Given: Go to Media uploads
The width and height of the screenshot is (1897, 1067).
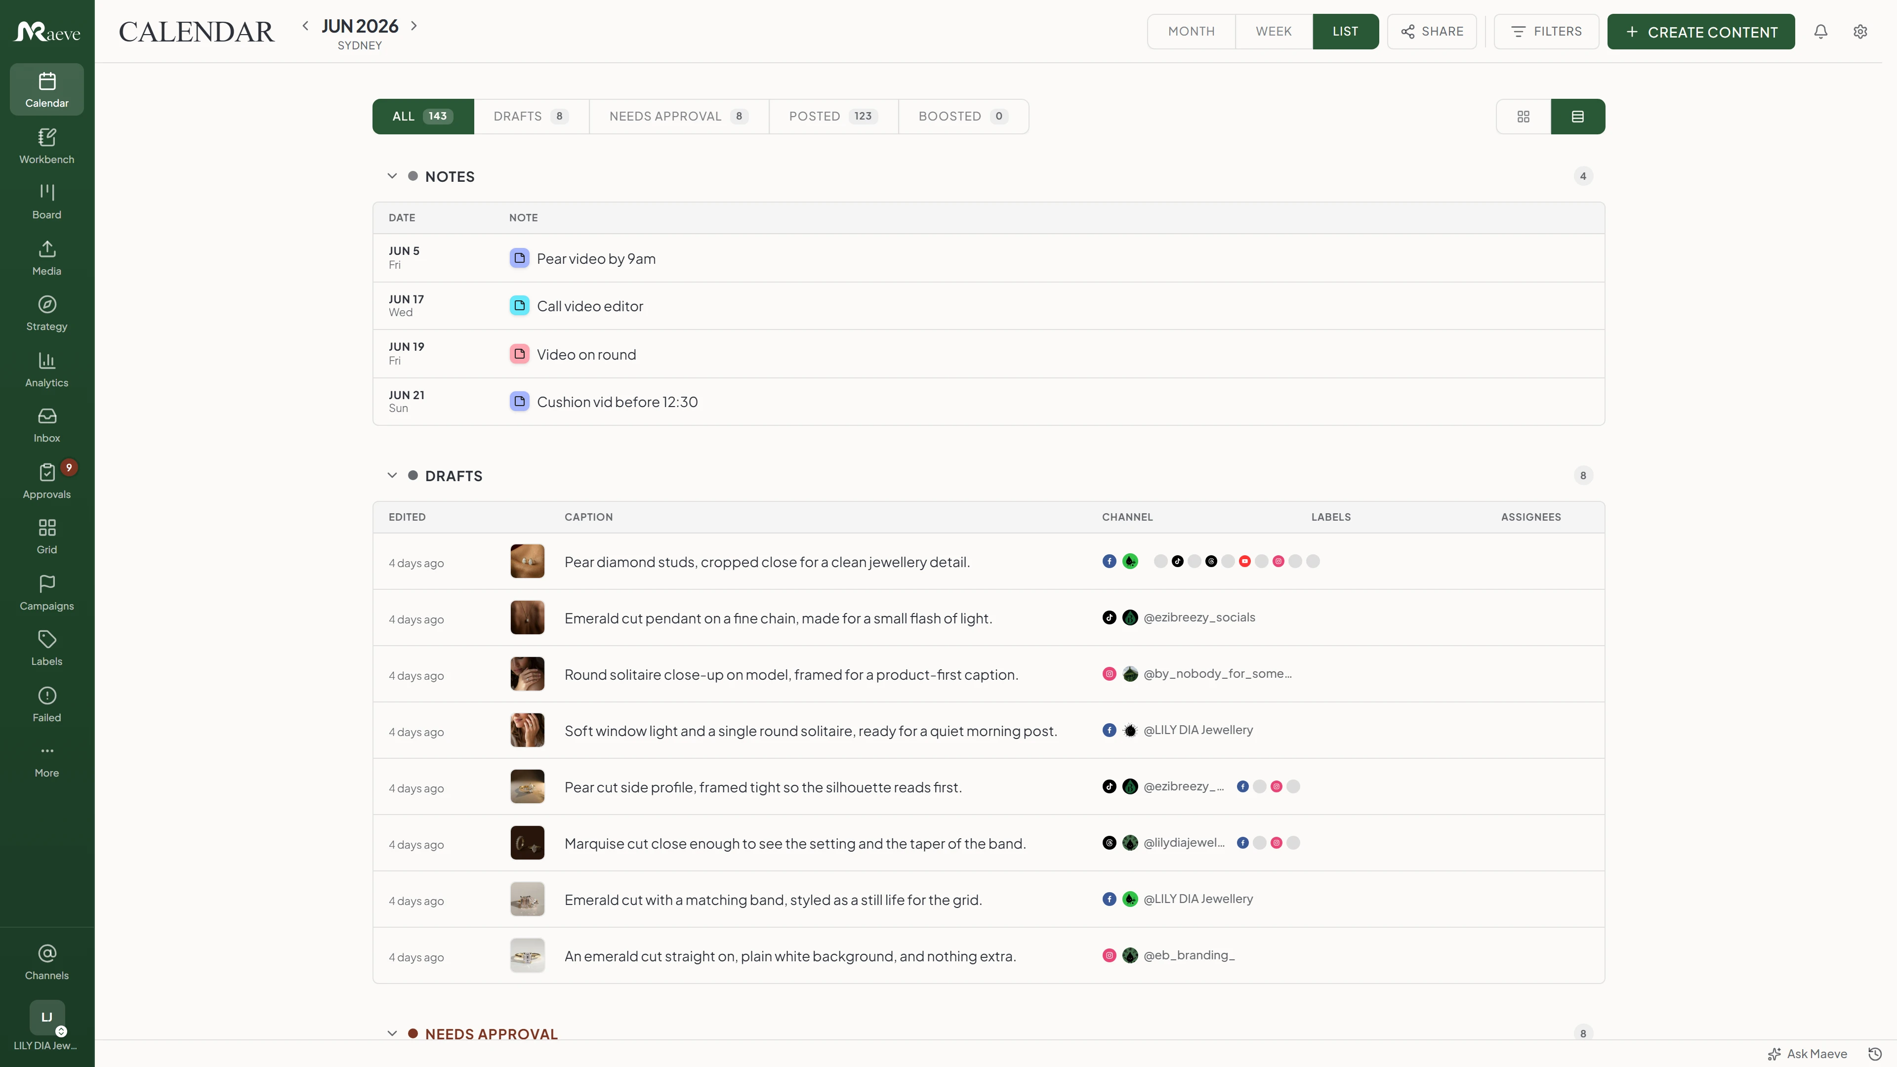Looking at the screenshot, I should point(46,258).
